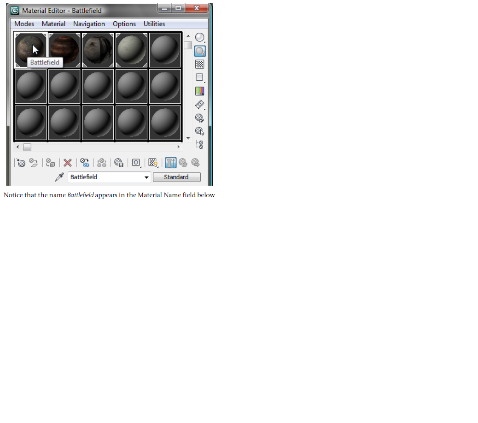Click the Put to Library icon

pyautogui.click(x=119, y=163)
